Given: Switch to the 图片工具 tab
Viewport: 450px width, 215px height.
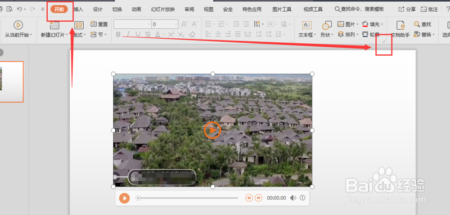Looking at the screenshot, I should (282, 9).
